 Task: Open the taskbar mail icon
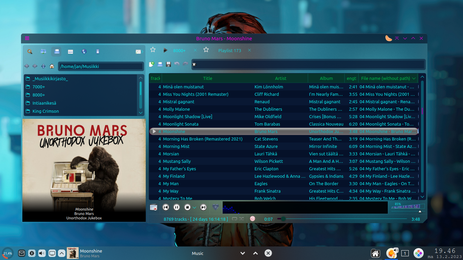22,253
